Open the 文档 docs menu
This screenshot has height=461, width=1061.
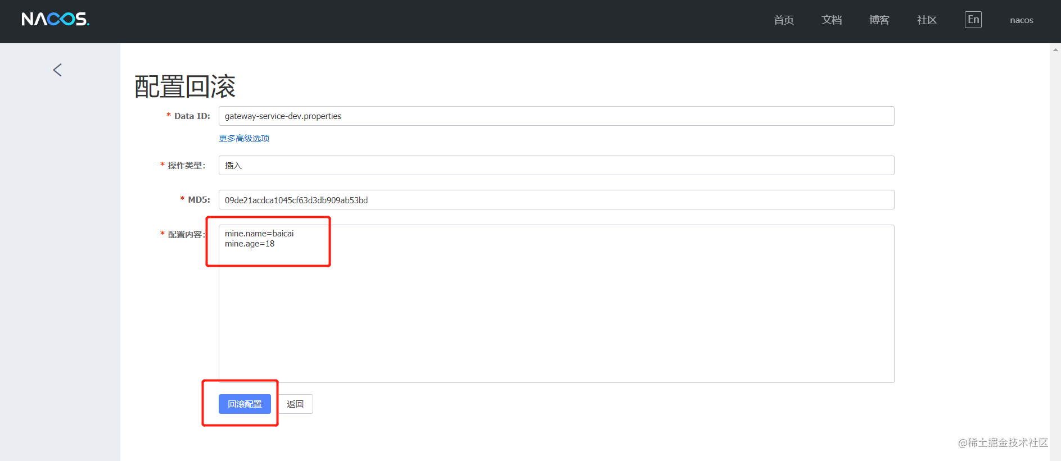832,20
